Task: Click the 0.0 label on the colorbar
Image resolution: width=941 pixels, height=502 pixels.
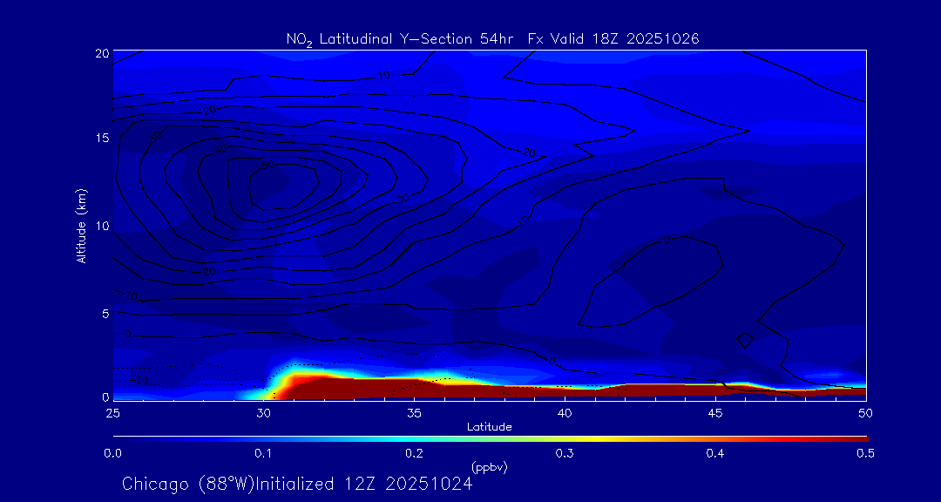Action: pos(112,453)
